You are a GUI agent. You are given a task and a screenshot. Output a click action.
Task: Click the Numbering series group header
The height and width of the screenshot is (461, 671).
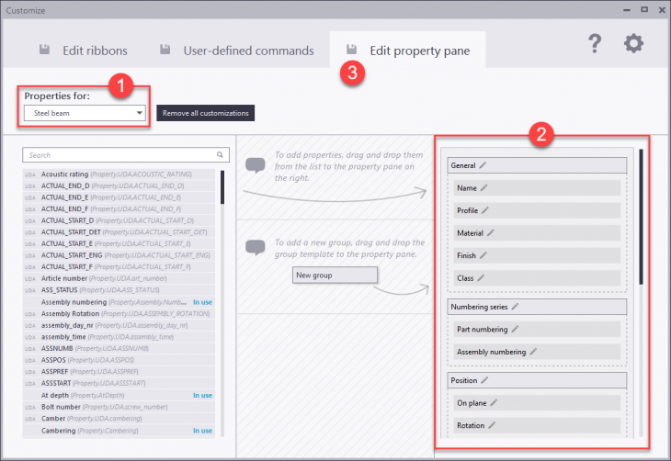tap(537, 307)
